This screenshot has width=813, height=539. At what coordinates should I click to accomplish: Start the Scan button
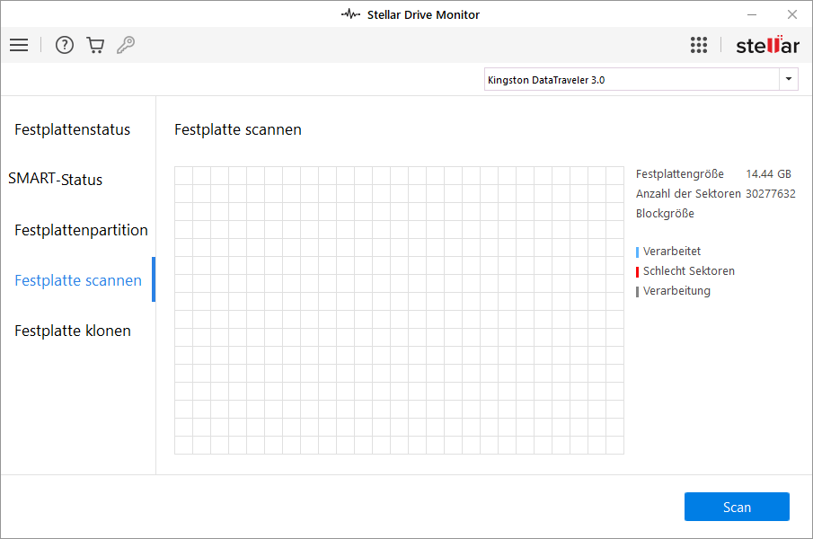[x=737, y=507]
